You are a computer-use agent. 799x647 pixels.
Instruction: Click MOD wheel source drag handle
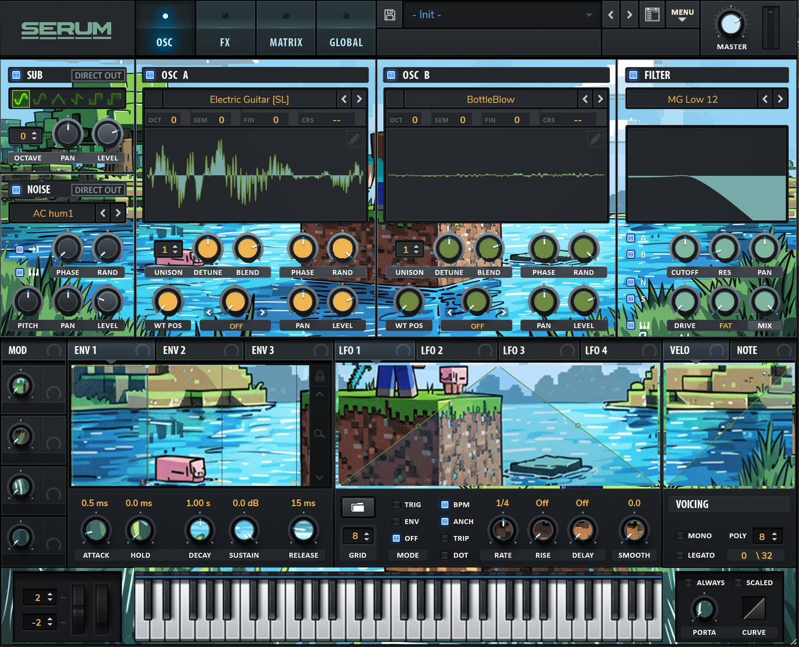(x=54, y=351)
